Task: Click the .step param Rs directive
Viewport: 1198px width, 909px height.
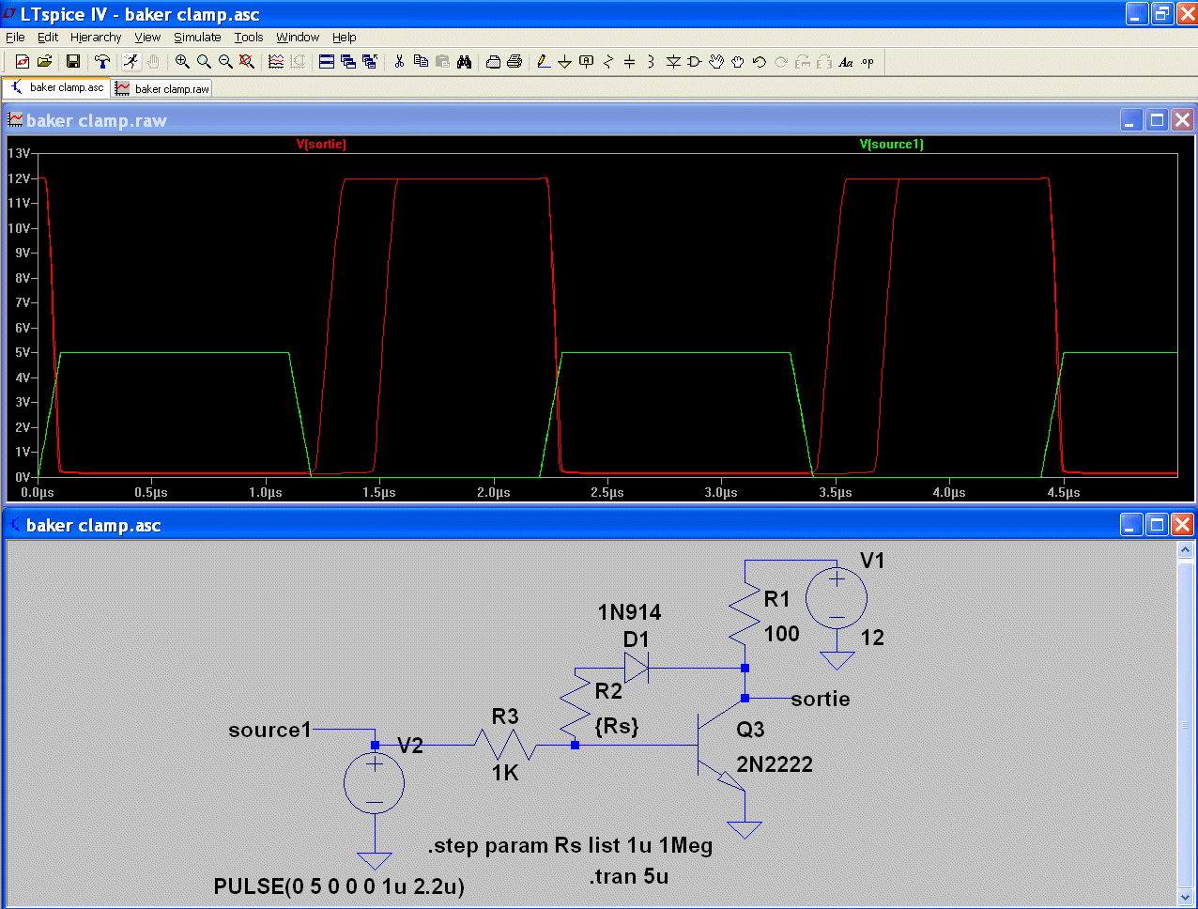Action: click(x=570, y=846)
